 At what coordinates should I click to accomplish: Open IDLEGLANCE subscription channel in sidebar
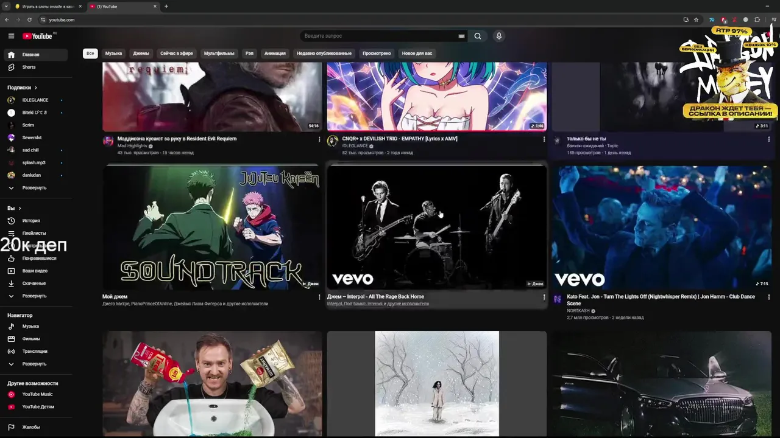(x=37, y=100)
